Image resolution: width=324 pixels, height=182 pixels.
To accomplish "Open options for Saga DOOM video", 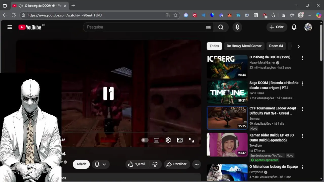I will pos(302,83).
